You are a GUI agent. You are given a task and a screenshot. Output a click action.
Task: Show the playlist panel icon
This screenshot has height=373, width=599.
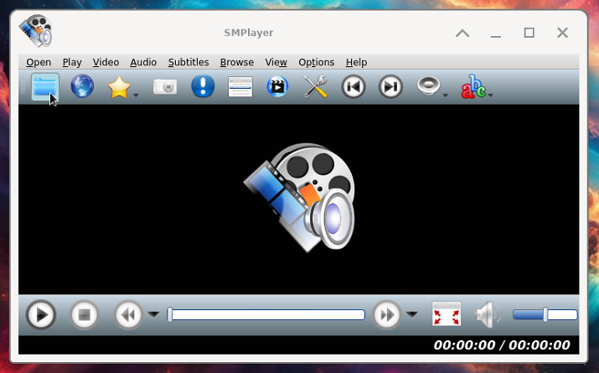[240, 86]
